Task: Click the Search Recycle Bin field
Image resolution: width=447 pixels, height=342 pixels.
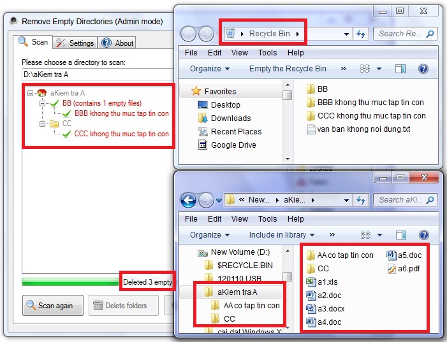Action: (x=406, y=34)
